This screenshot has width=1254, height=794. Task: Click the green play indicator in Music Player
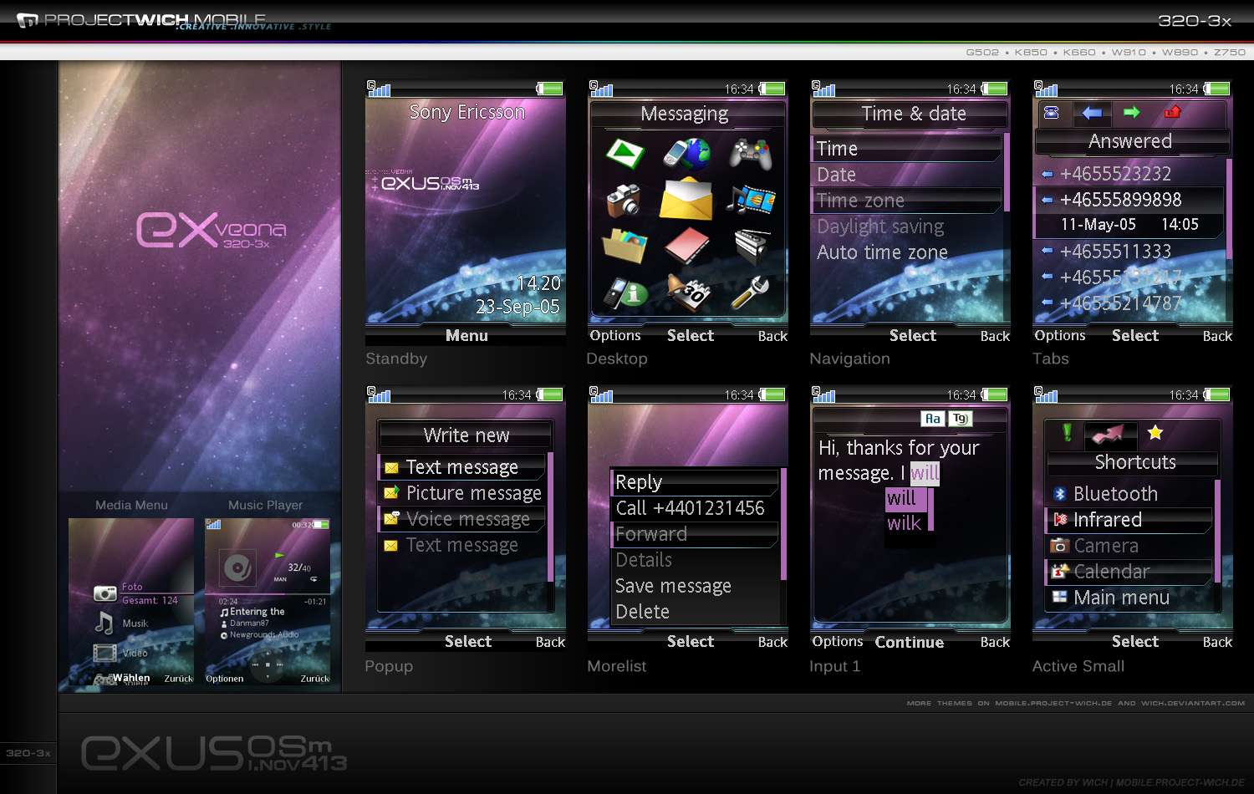click(279, 555)
